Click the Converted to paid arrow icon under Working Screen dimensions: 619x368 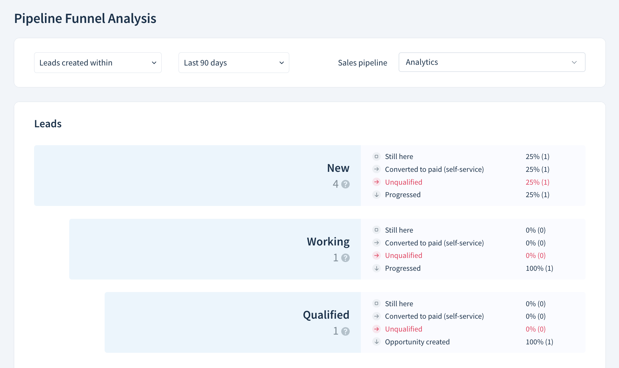(376, 243)
